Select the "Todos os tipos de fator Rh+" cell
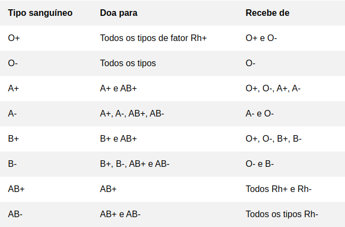The height and width of the screenshot is (227, 345). (153, 38)
